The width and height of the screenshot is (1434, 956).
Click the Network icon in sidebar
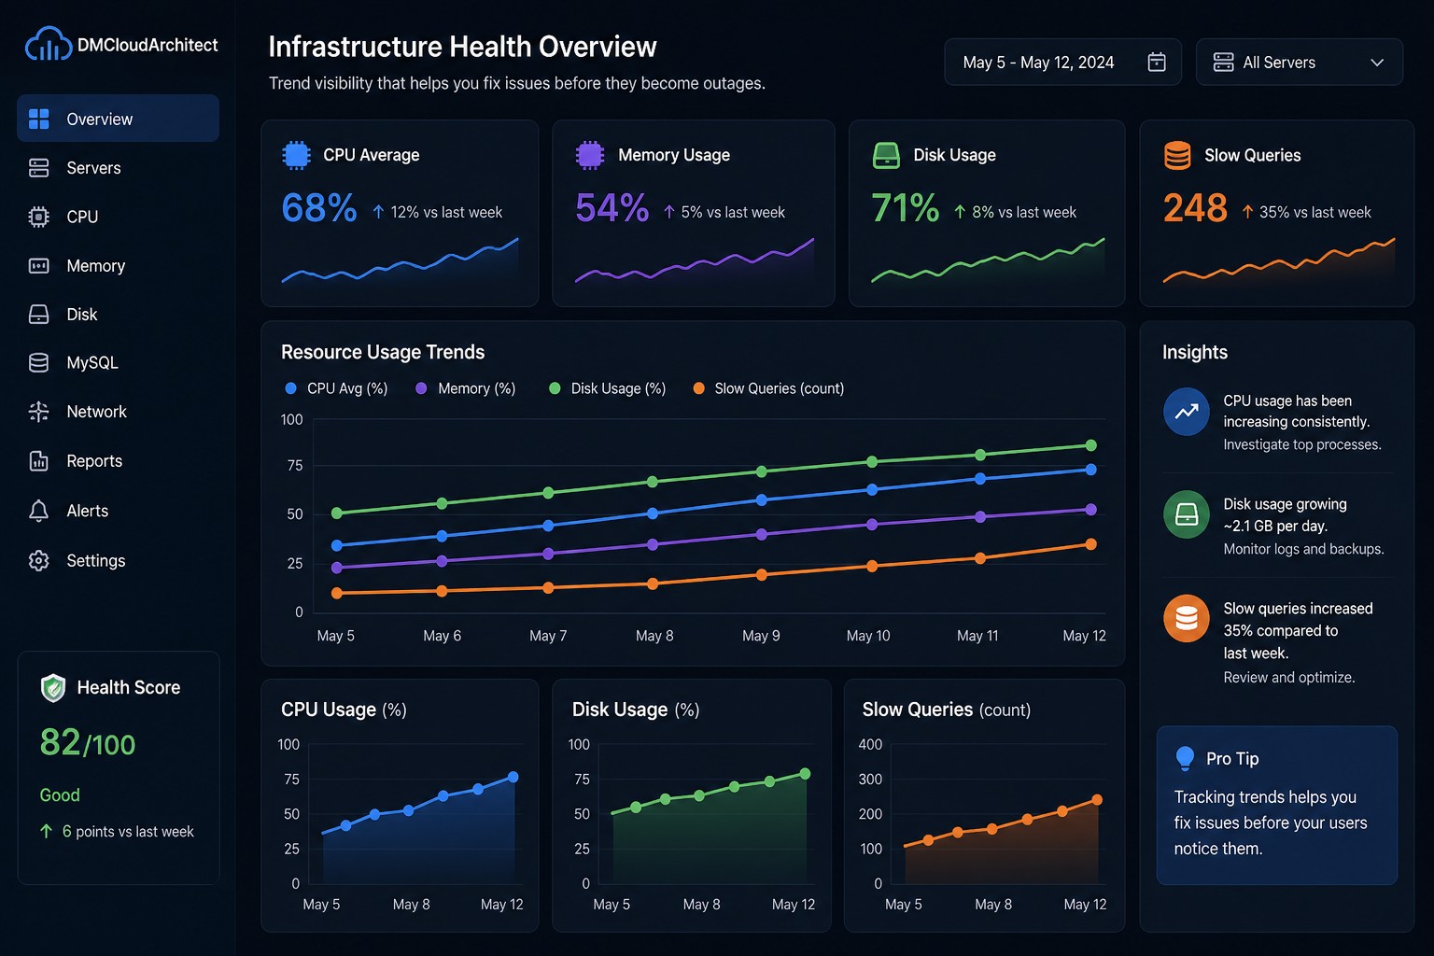coord(38,412)
